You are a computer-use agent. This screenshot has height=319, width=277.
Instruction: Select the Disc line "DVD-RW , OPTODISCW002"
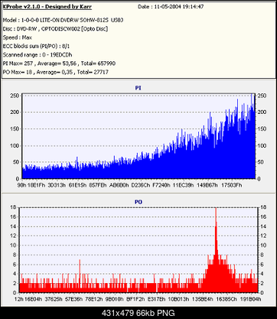coord(55,28)
